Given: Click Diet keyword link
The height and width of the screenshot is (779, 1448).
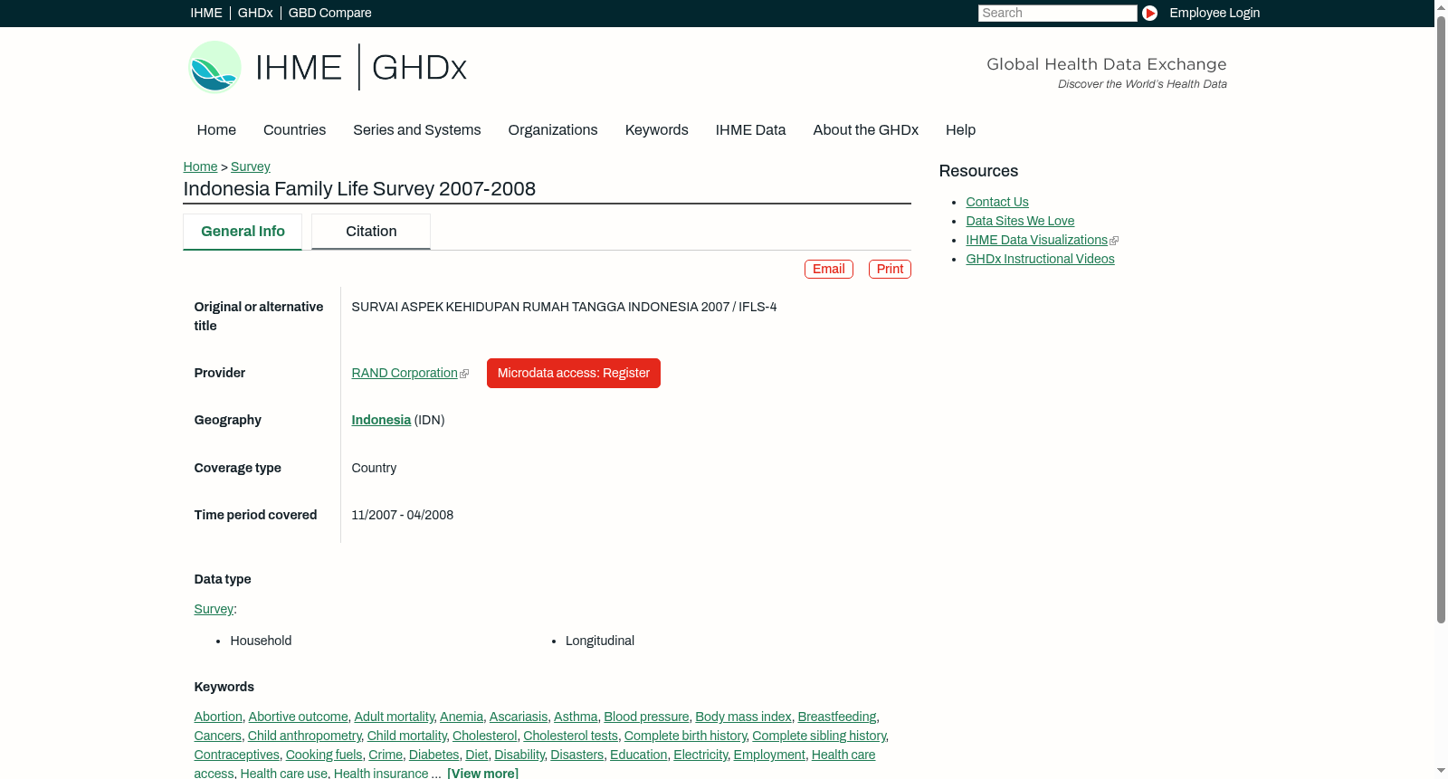Looking at the screenshot, I should pos(476,755).
